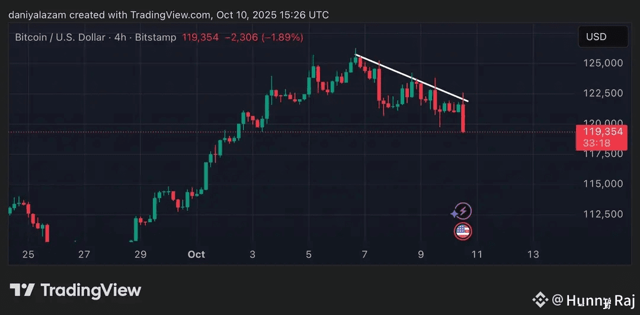Select the 4h interval label

pyautogui.click(x=120, y=37)
